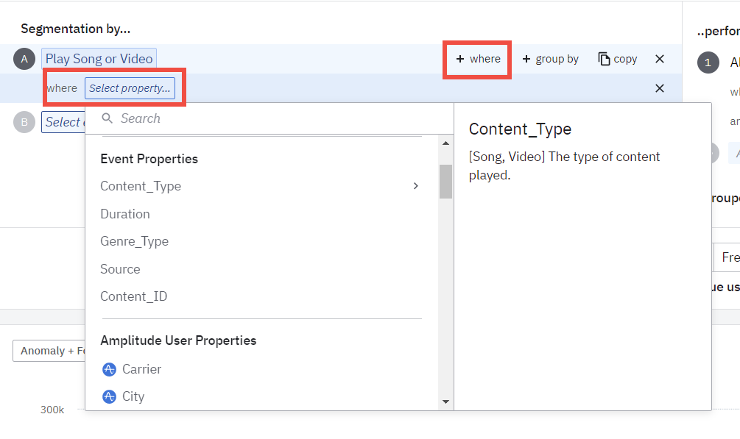Screen dimensions: 740x439
Task: Click the property list scrollbar thumb
Action: pos(445,181)
